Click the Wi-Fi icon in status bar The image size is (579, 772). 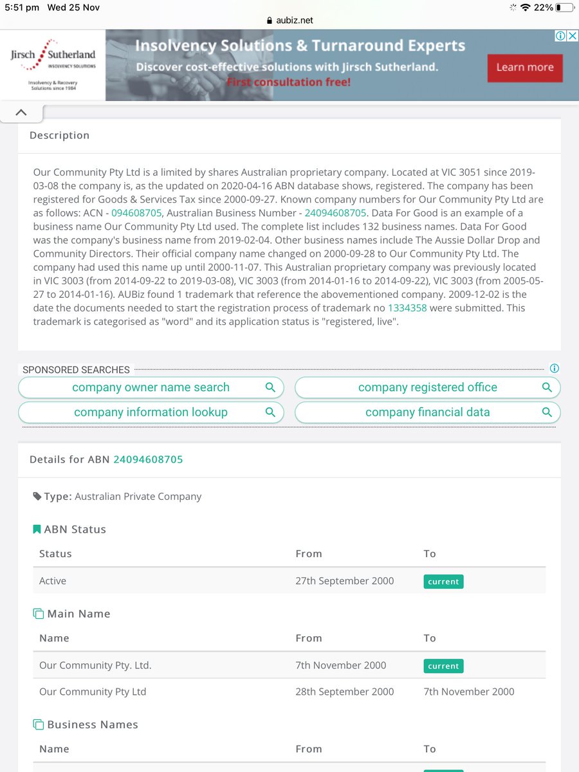(x=525, y=7)
